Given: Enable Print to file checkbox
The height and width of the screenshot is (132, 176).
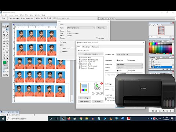Looking at the screenshot, I should click(97, 38).
